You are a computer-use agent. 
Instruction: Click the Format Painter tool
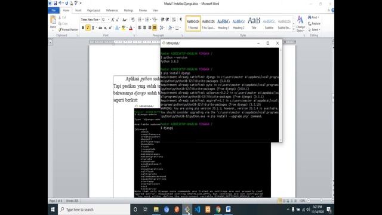68,30
